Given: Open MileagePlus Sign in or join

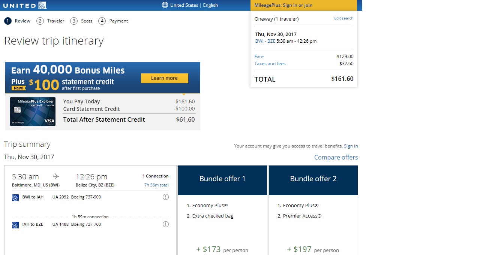Looking at the screenshot, I should (x=304, y=5).
